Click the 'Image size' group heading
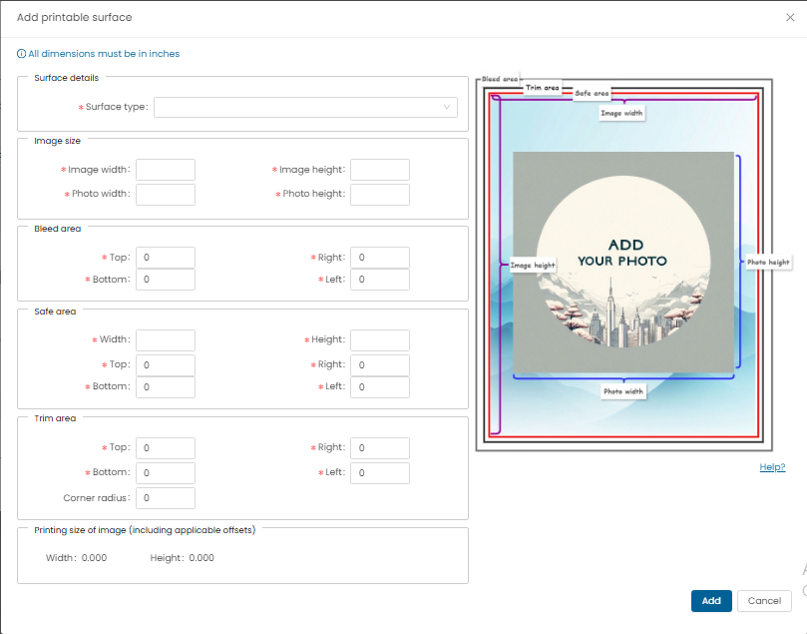The image size is (807, 634). [x=57, y=141]
